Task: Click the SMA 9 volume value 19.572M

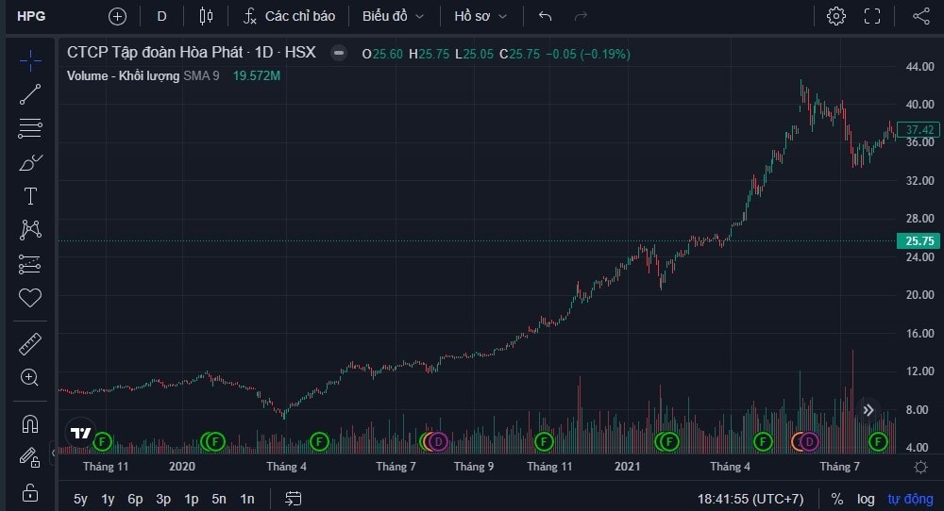Action: click(257, 75)
